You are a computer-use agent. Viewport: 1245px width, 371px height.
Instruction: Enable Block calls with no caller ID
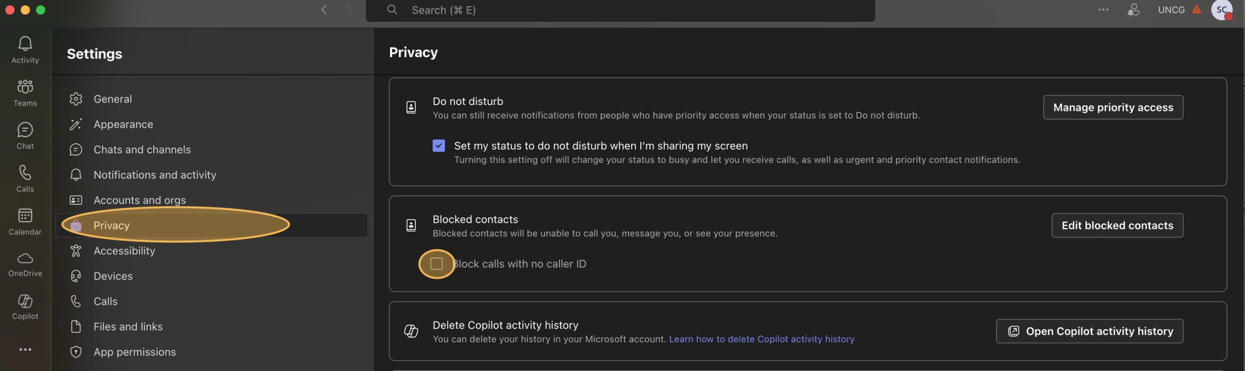(436, 264)
